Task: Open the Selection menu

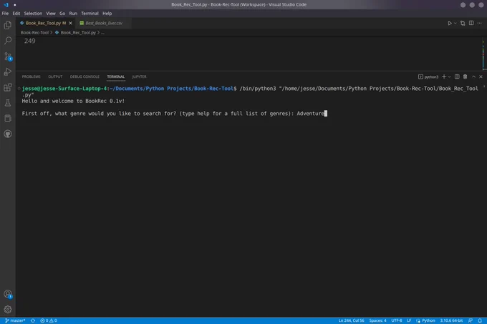Action: pyautogui.click(x=33, y=14)
